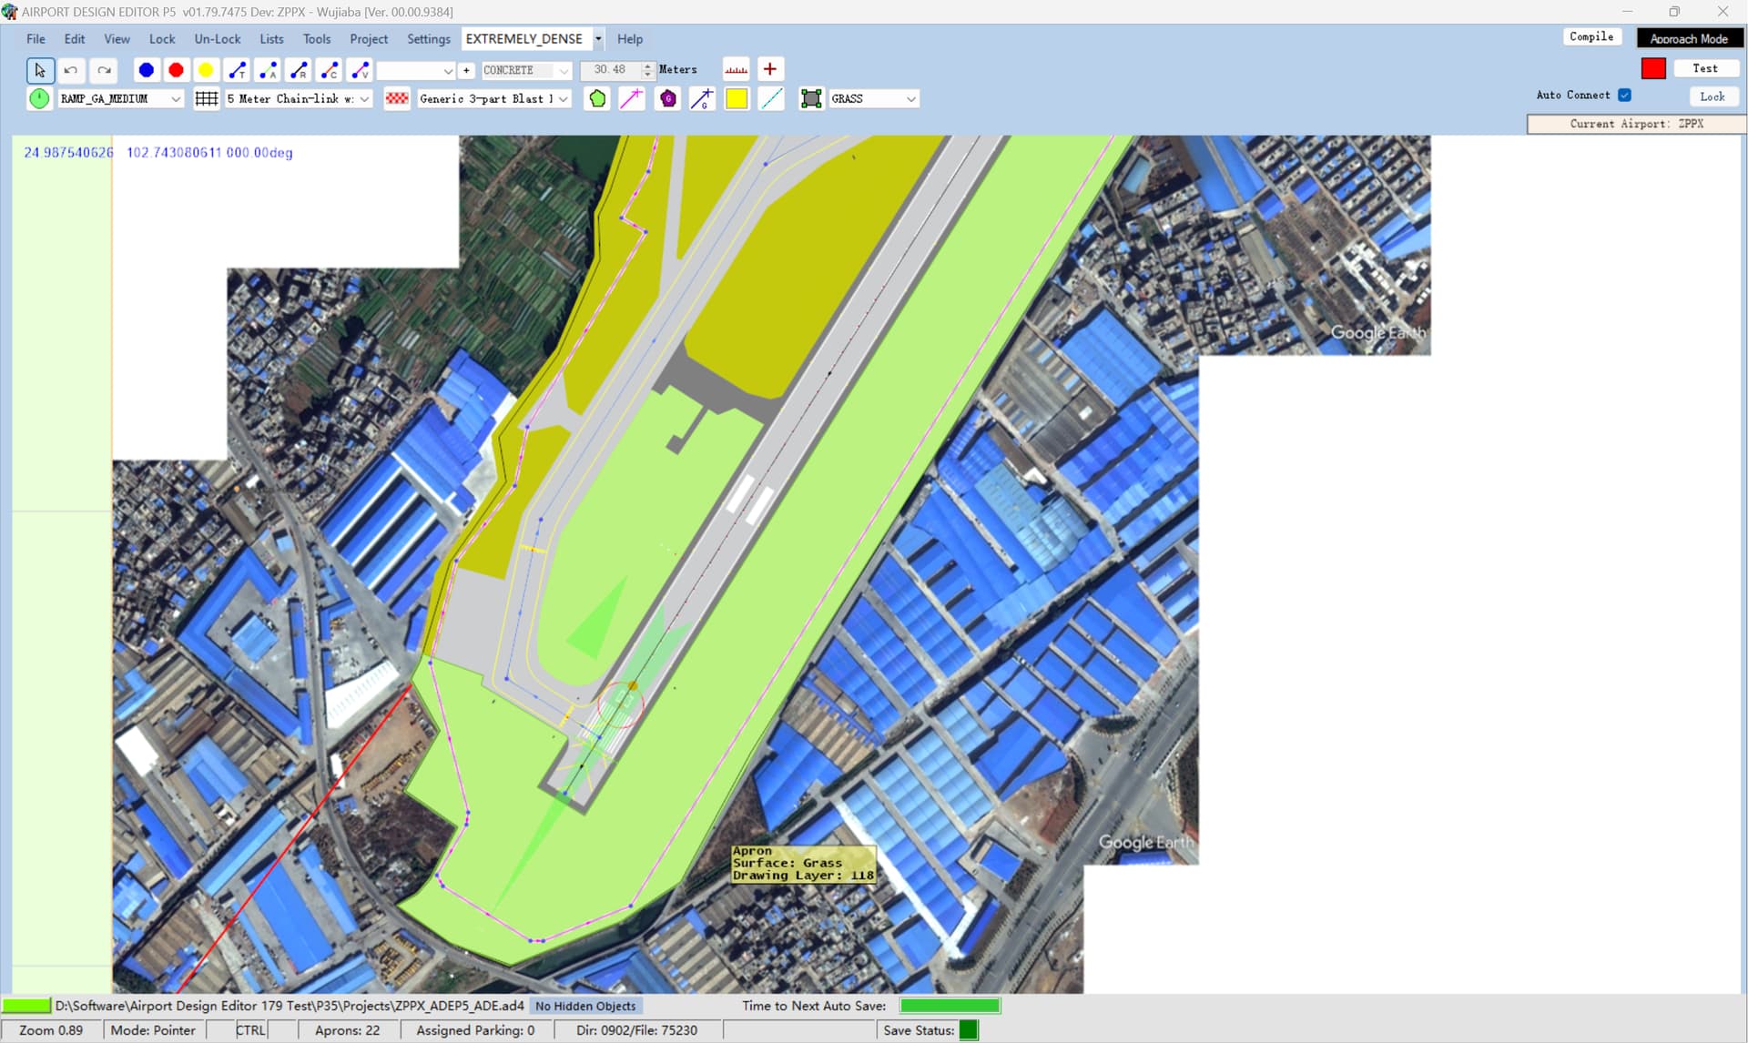Screen dimensions: 1748x1043
Task: Click the Compile button
Action: tap(1590, 37)
